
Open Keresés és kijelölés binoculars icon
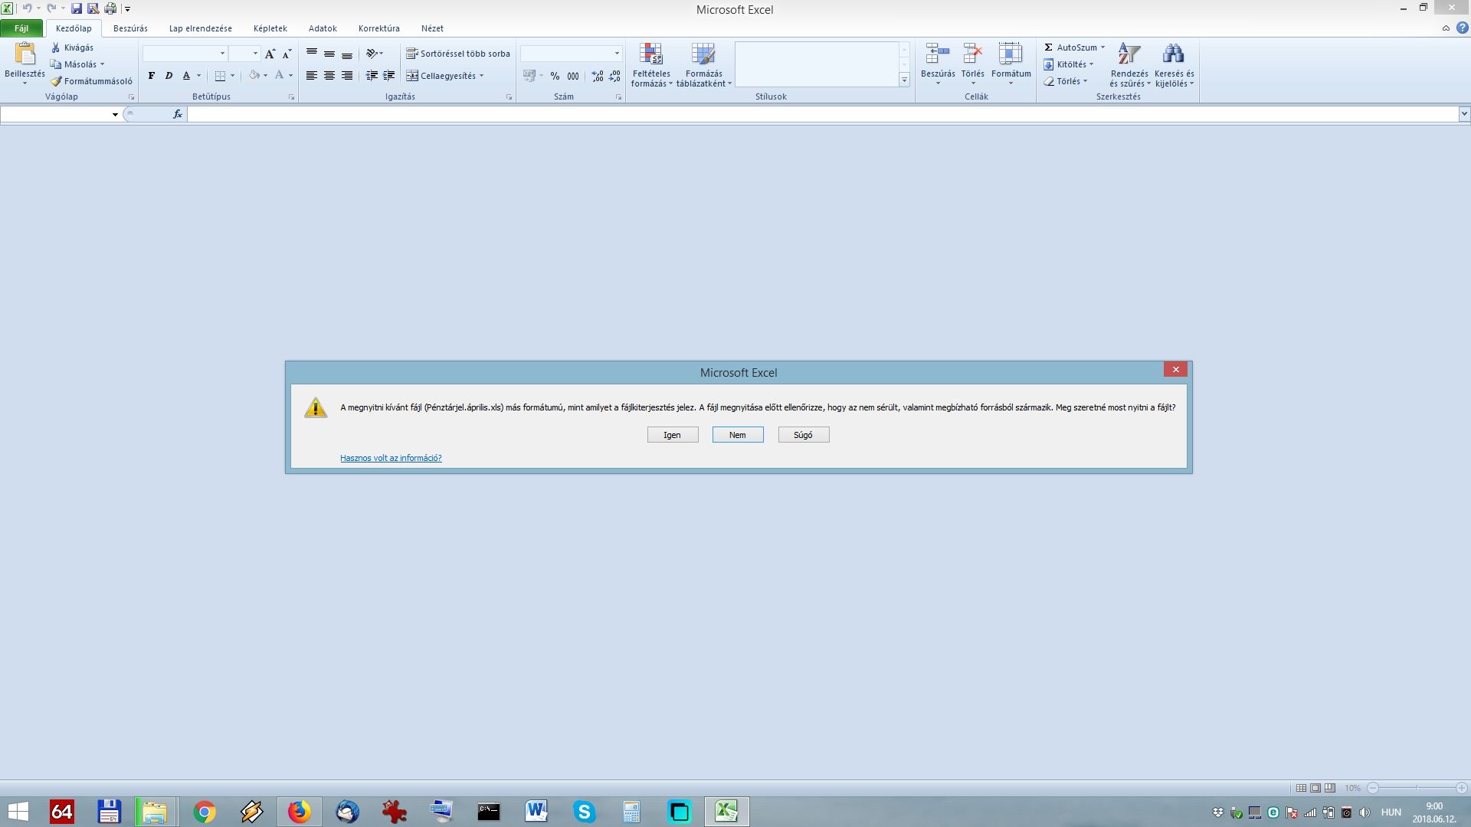1174,54
